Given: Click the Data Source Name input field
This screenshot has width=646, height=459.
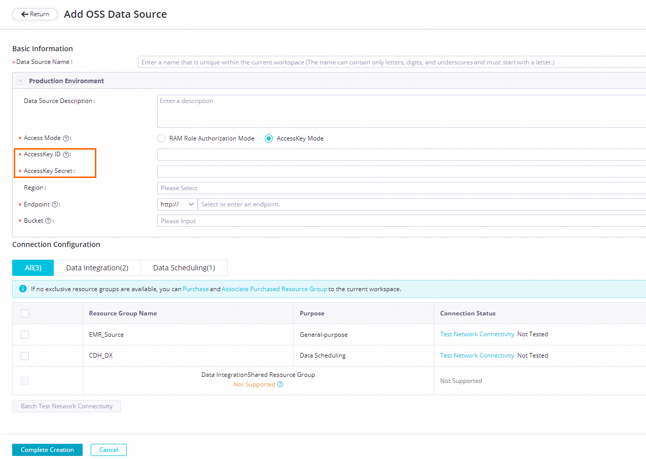Looking at the screenshot, I should click(x=390, y=62).
